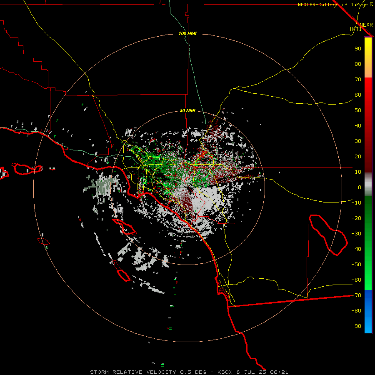This screenshot has width=375, height=375.
Task: Pick the gray zero-velocity band of color bar
Action: [368, 185]
